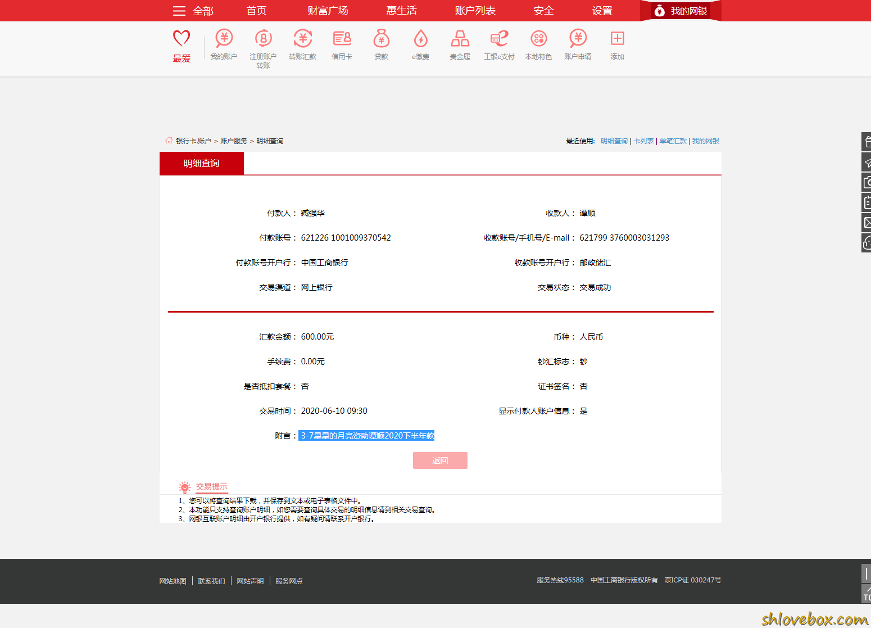Screen dimensions: 871x628
Task: Click highlighted 附言 remark text
Action: pyautogui.click(x=367, y=436)
